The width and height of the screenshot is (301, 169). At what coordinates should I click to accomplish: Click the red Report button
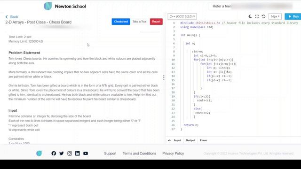[156, 22]
